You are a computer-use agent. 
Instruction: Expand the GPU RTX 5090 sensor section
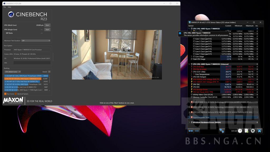coord(189,112)
